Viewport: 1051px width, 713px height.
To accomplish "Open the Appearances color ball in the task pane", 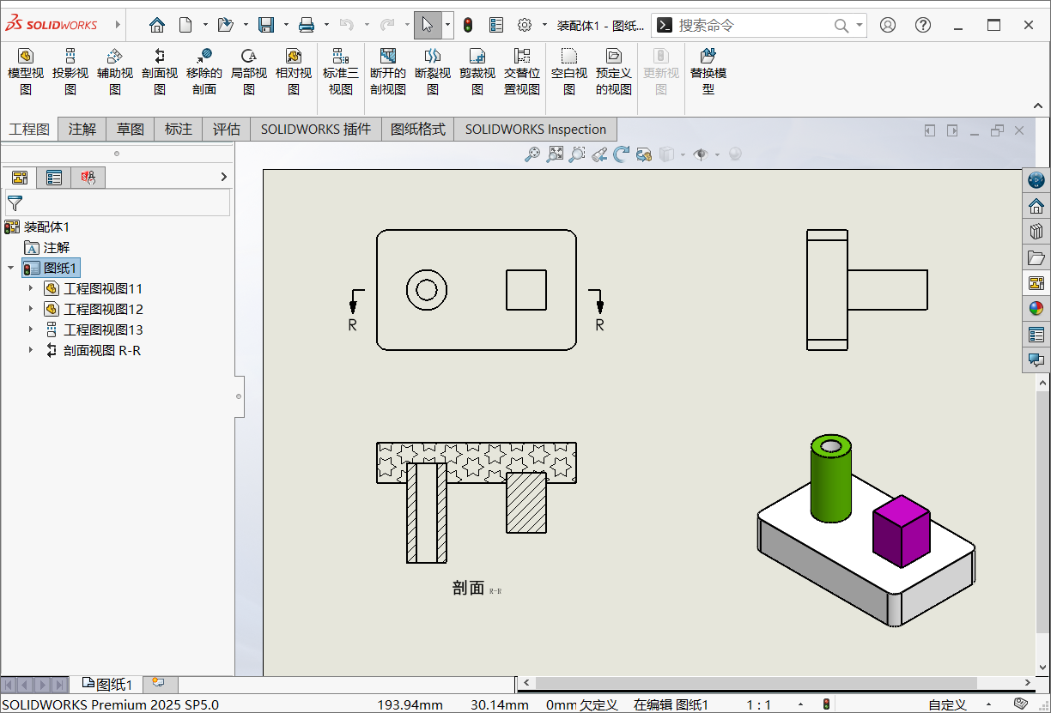I will tap(1036, 309).
